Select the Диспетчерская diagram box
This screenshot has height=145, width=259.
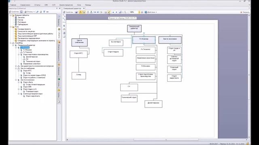tap(153, 104)
